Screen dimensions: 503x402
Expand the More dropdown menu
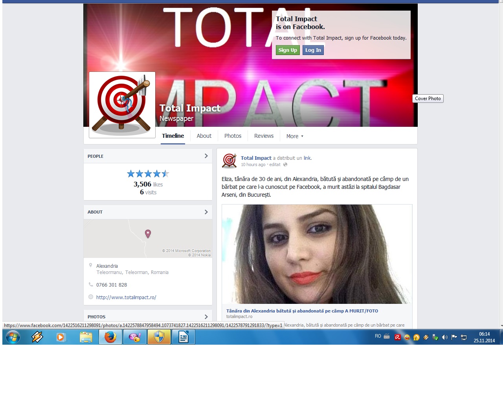coord(295,136)
